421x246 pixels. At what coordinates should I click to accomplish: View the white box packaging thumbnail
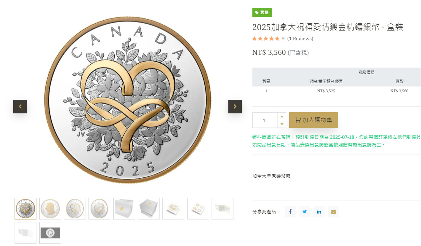click(x=124, y=209)
